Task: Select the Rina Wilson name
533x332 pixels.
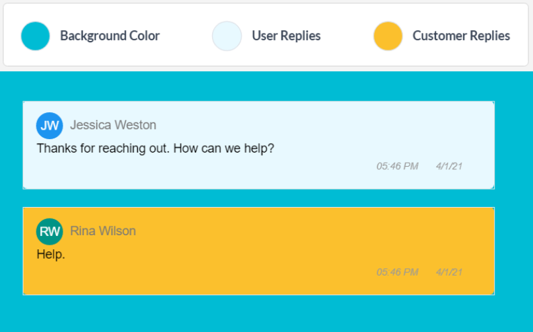Action: click(x=103, y=231)
